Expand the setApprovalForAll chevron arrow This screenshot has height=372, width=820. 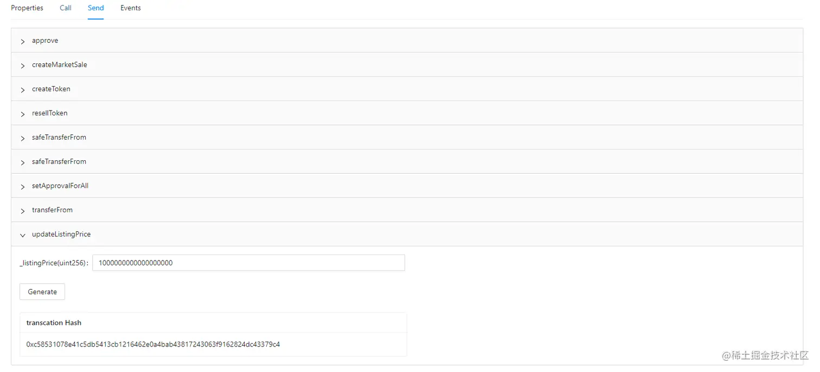pos(23,187)
